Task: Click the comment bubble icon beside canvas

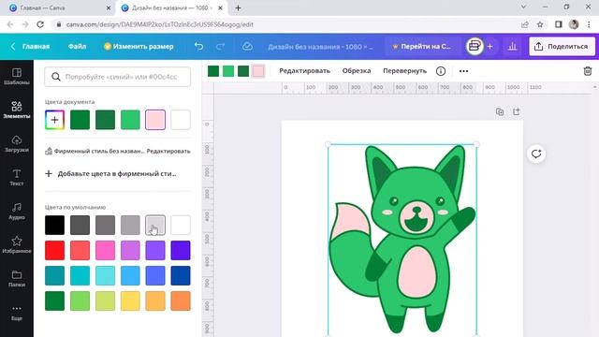Action: tap(536, 154)
